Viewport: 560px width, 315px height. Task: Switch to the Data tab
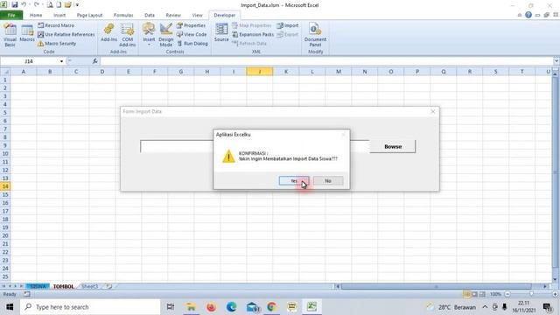(150, 15)
